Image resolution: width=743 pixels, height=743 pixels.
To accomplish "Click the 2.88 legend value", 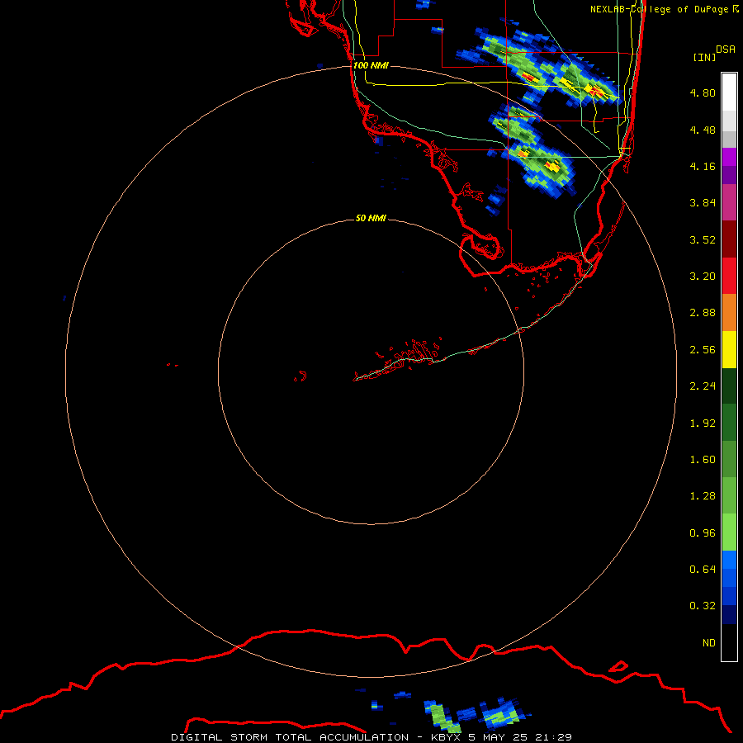I will tap(703, 313).
